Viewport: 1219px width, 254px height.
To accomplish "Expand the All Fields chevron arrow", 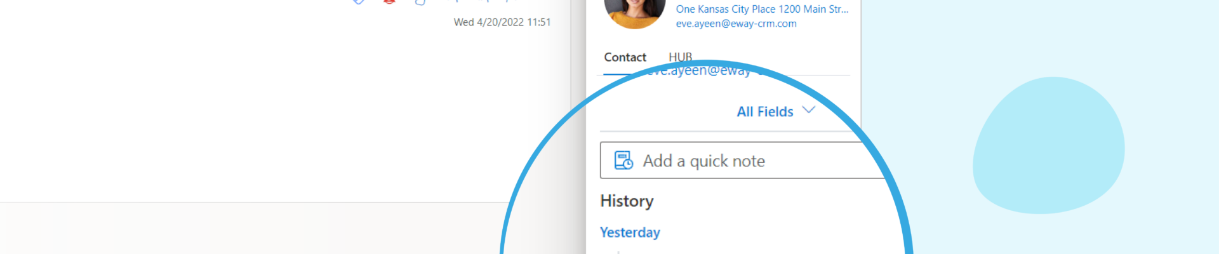I will 808,110.
